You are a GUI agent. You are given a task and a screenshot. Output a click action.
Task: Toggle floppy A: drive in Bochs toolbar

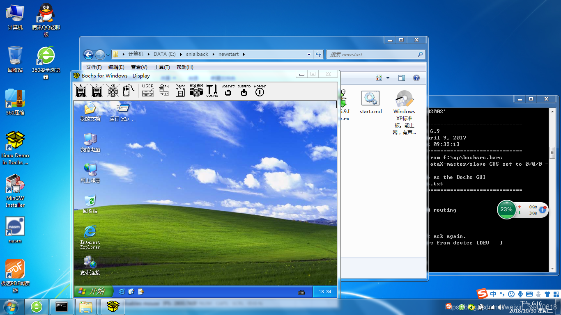pyautogui.click(x=81, y=91)
